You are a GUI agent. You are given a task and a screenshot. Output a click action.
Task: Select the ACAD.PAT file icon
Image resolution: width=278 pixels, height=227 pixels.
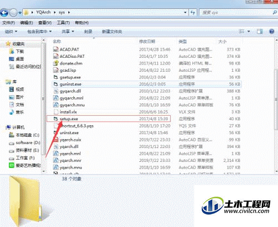[x=56, y=50]
